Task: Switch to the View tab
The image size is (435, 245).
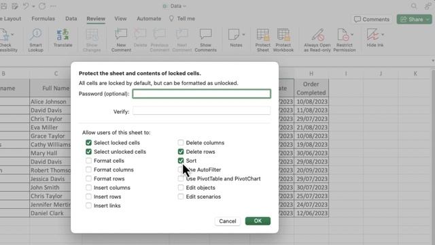Action: 120,18
